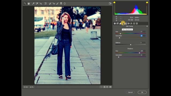Click the Highlights Hue slider handle
Image resolution: width=171 pixels, height=96 pixels.
coord(121,34)
